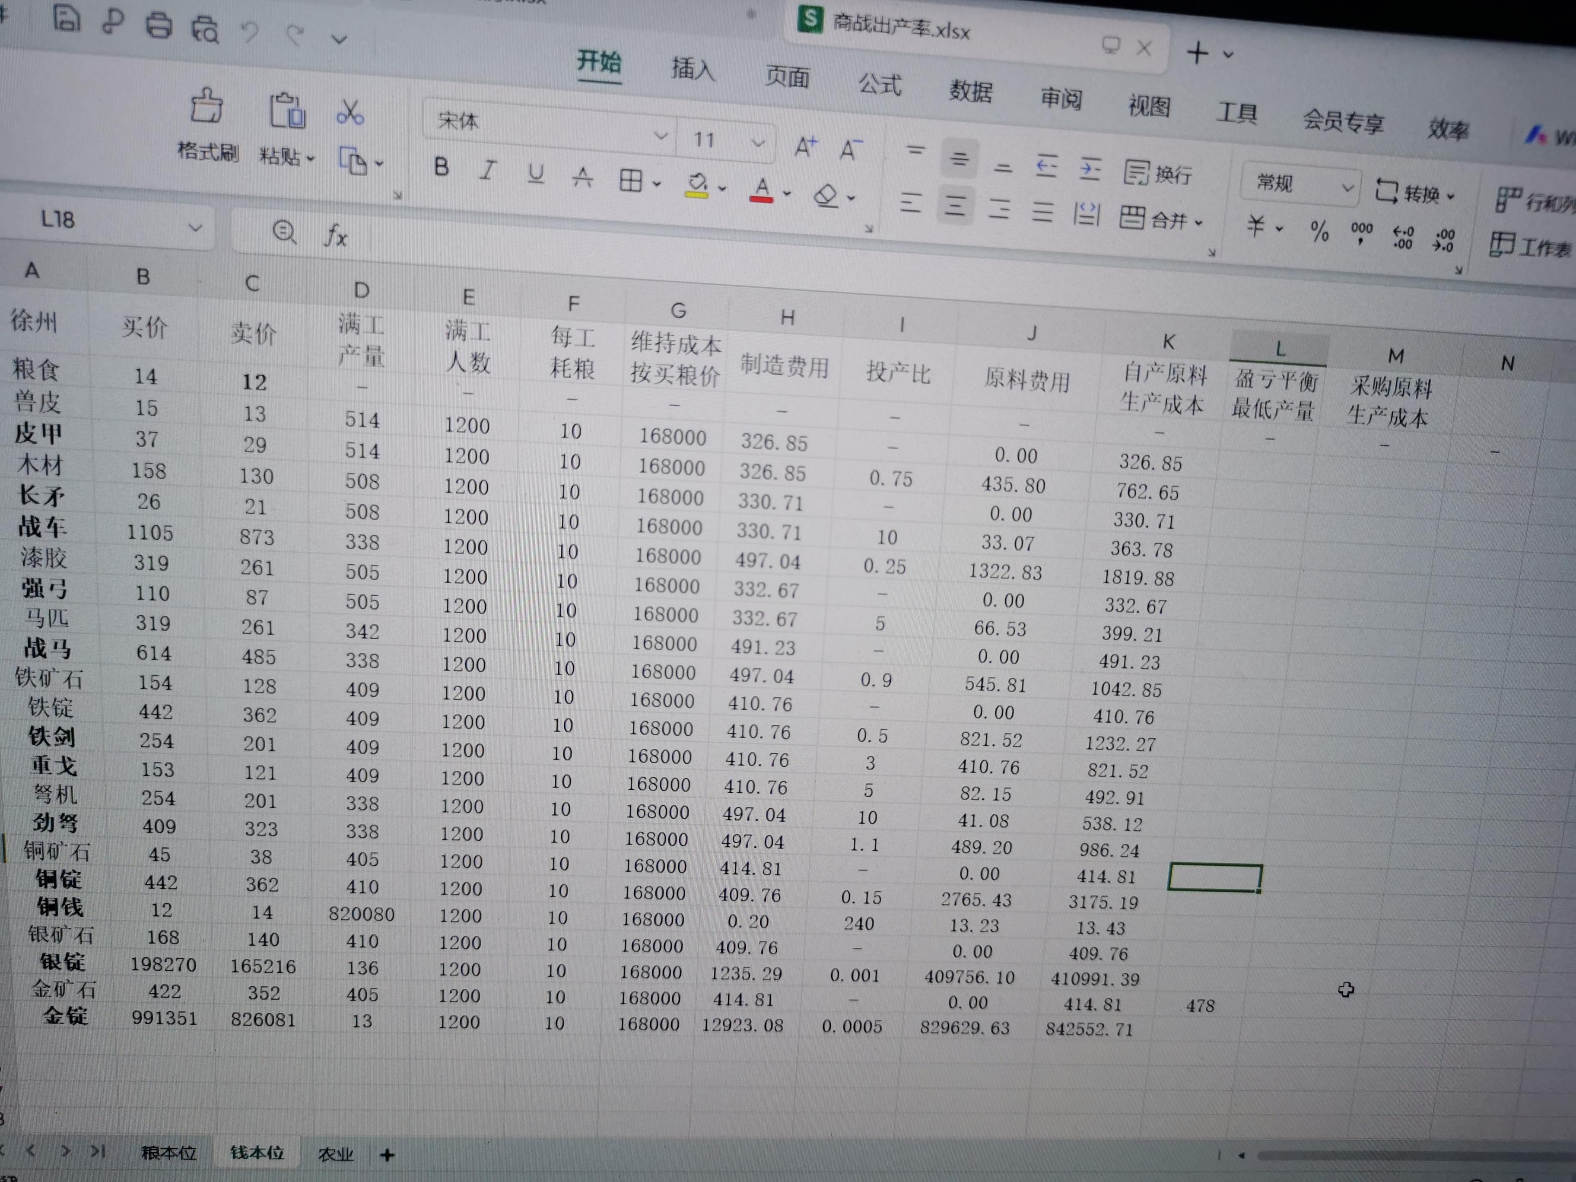
Task: Open Print Preview from the quick toolbar
Action: click(204, 29)
